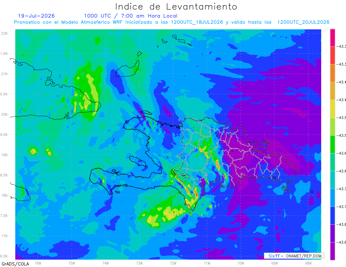Image resolution: width=346 pixels, height=267 pixels.
Task: Click the 74W longitude label
Action: tap(105, 263)
